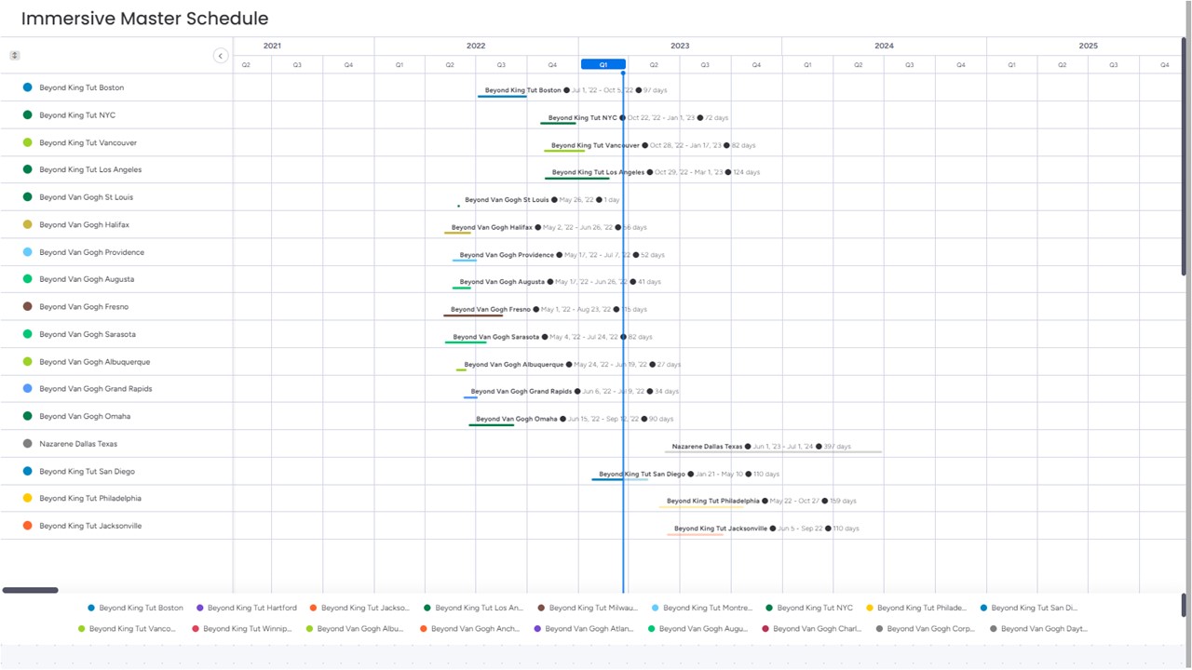Click the Beyond King Tut NYC bar label
1192x670 pixels.
tap(582, 118)
